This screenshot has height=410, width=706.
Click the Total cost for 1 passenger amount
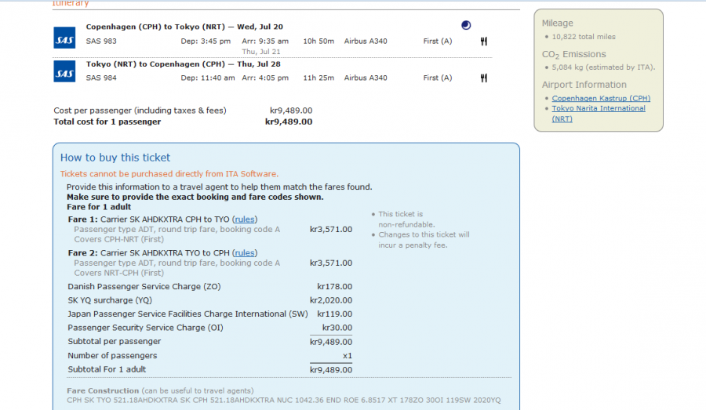click(289, 122)
